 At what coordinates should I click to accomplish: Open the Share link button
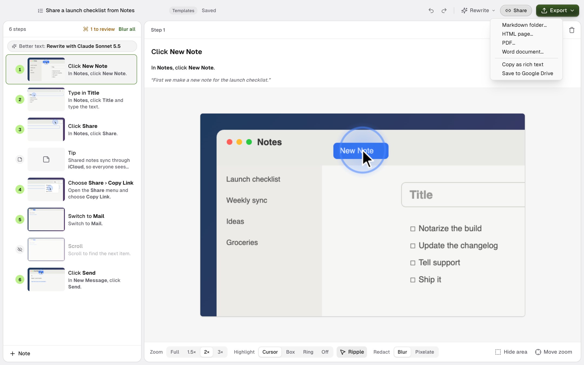point(516,11)
